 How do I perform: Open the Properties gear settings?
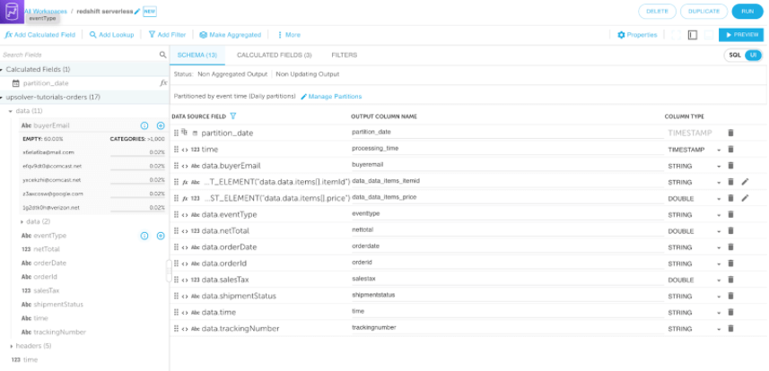[x=637, y=35]
